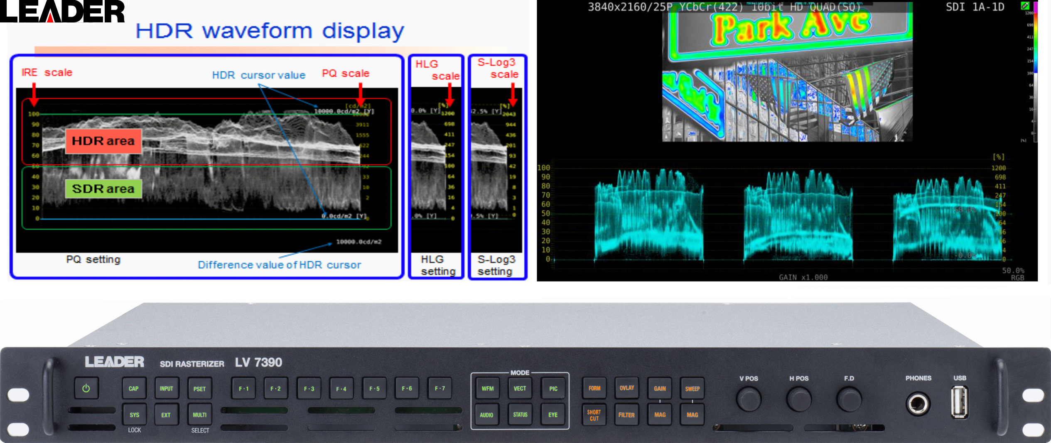The image size is (1051, 443).
Task: Open the STATUS display mode
Action: click(520, 414)
